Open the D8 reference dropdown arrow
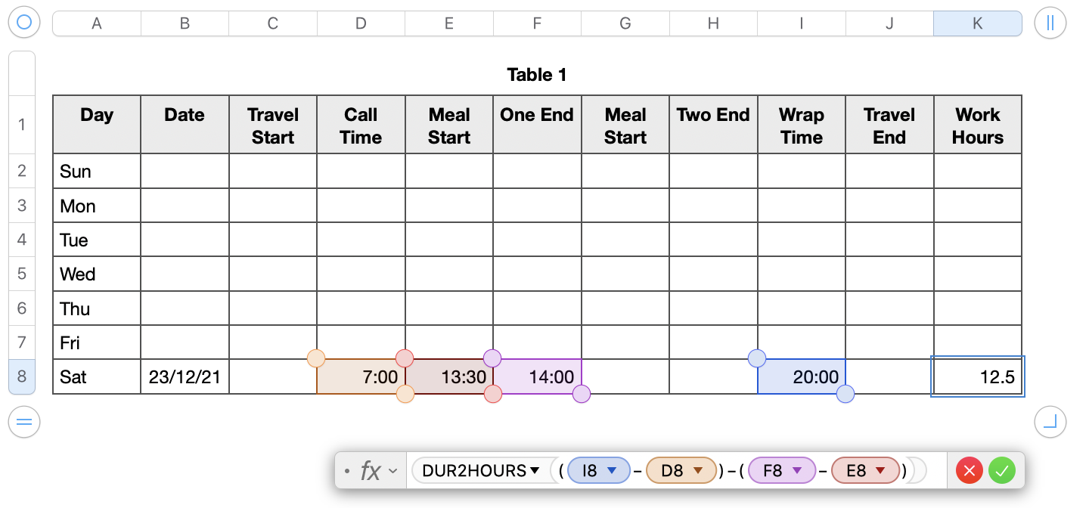Viewport: 1089px width, 508px height. (x=698, y=471)
